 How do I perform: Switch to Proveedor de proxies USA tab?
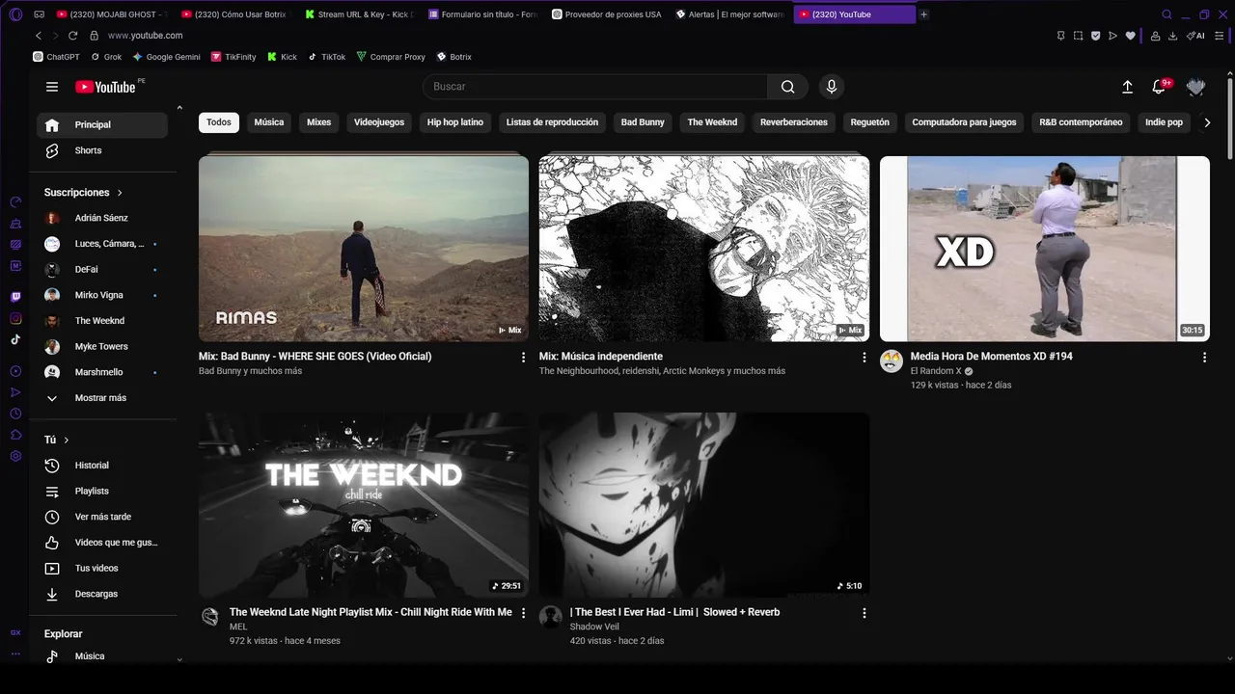607,14
